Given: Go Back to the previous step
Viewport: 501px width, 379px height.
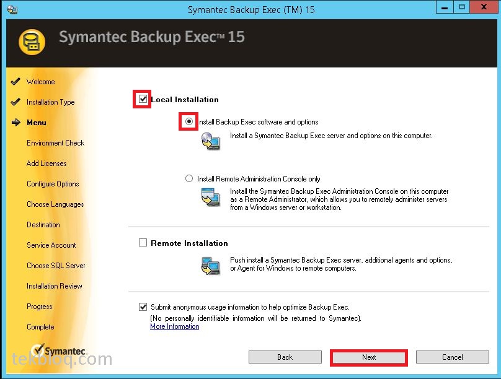Looking at the screenshot, I should point(285,357).
